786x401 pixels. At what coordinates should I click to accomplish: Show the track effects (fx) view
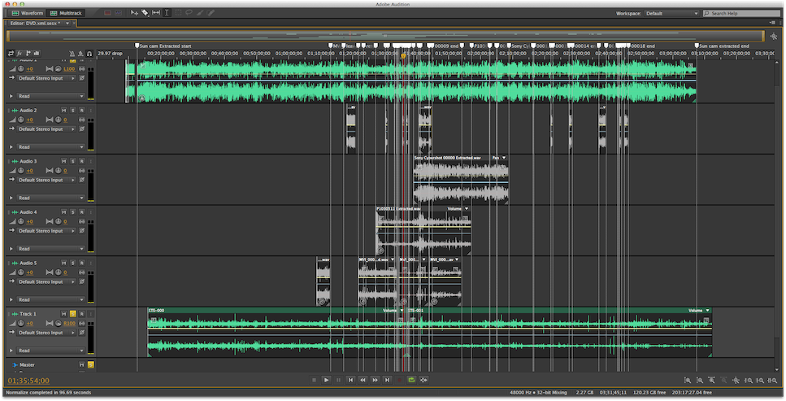[20, 54]
